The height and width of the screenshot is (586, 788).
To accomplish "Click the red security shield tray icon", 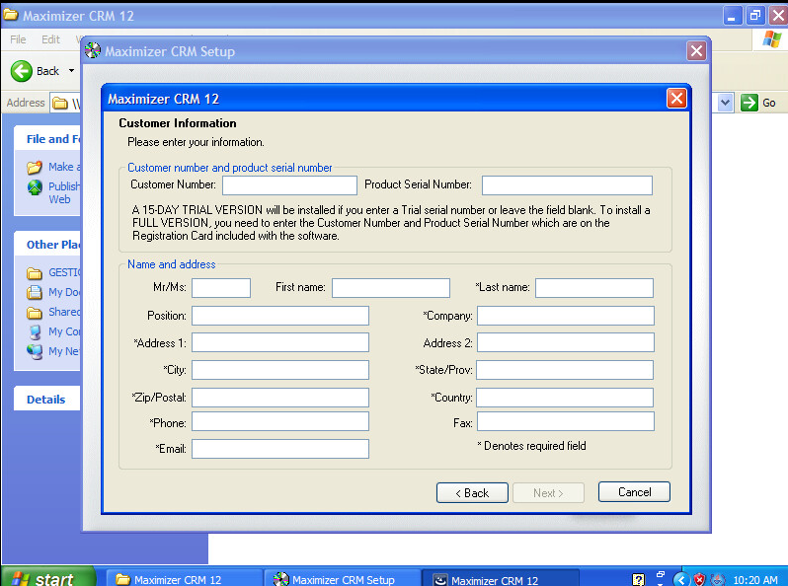I will 699,579.
